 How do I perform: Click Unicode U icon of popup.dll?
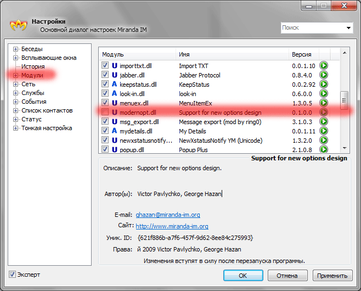pyautogui.click(x=115, y=149)
